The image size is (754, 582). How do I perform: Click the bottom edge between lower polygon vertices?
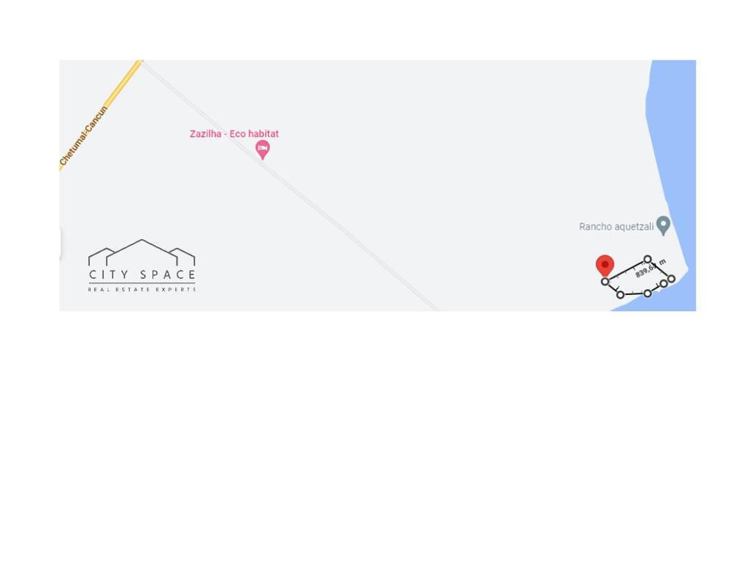(x=634, y=294)
